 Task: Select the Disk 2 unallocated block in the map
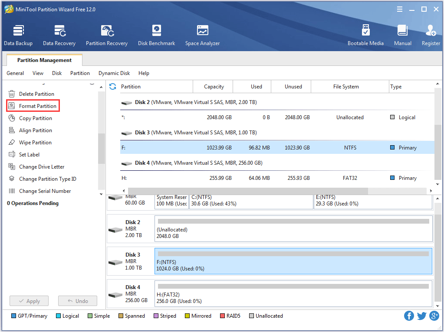pyautogui.click(x=293, y=228)
